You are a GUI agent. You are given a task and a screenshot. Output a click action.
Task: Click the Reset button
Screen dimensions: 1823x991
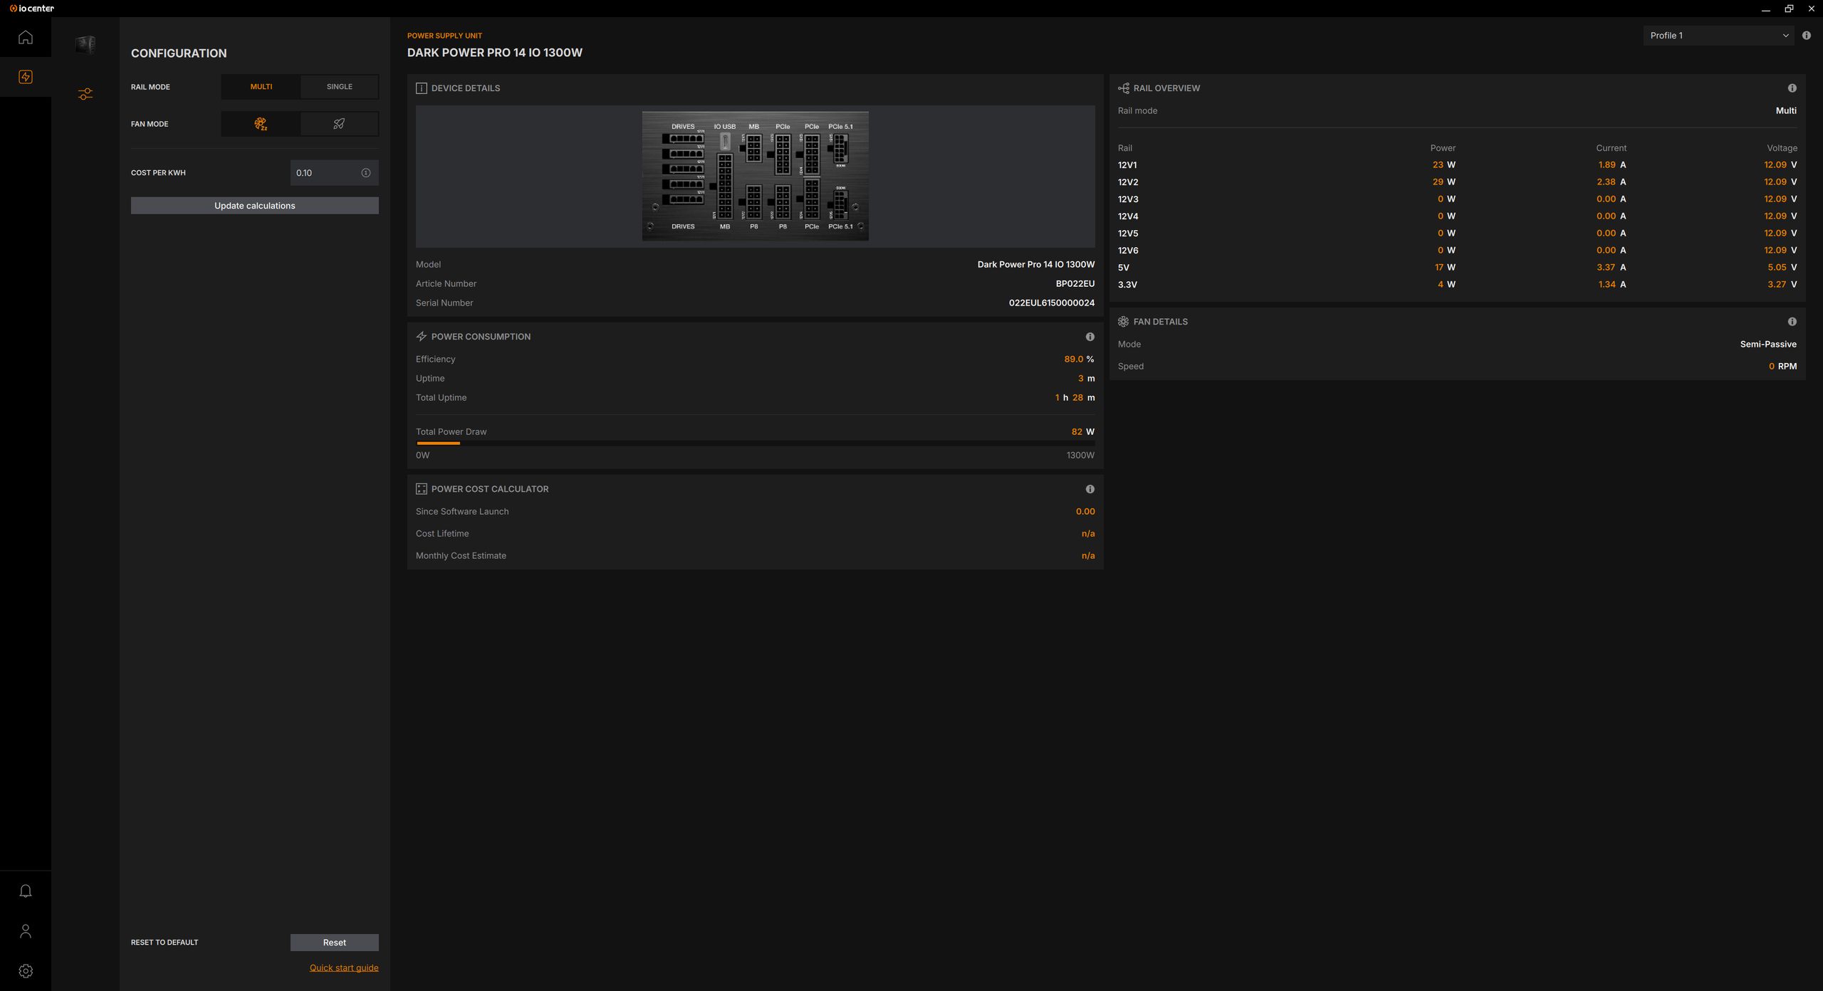(x=335, y=943)
